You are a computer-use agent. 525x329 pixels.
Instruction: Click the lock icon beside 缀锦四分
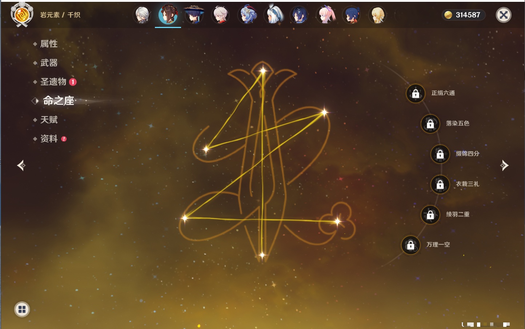pyautogui.click(x=440, y=154)
